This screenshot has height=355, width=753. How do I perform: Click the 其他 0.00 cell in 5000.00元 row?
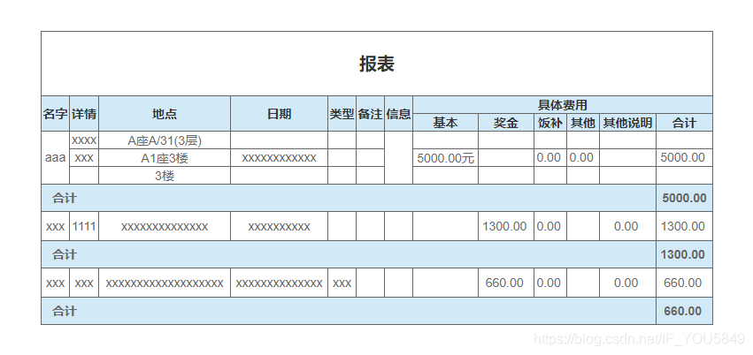583,158
